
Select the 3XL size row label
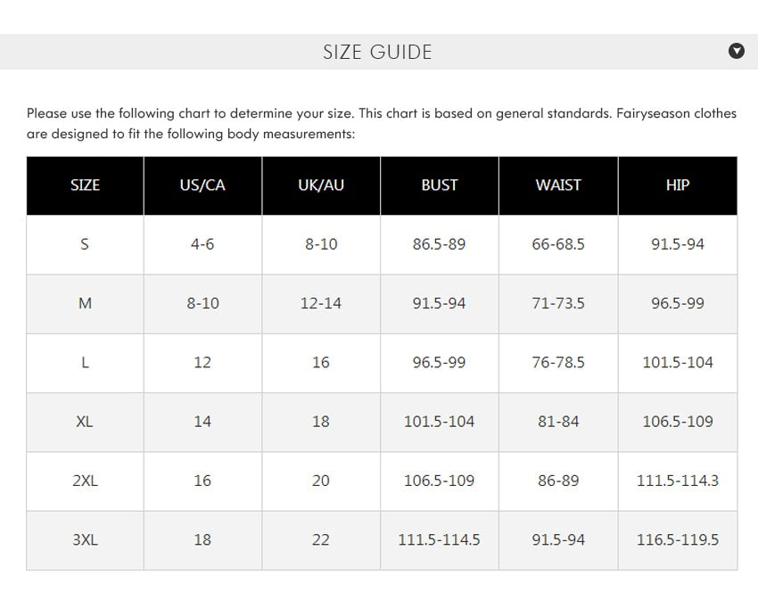(x=85, y=539)
